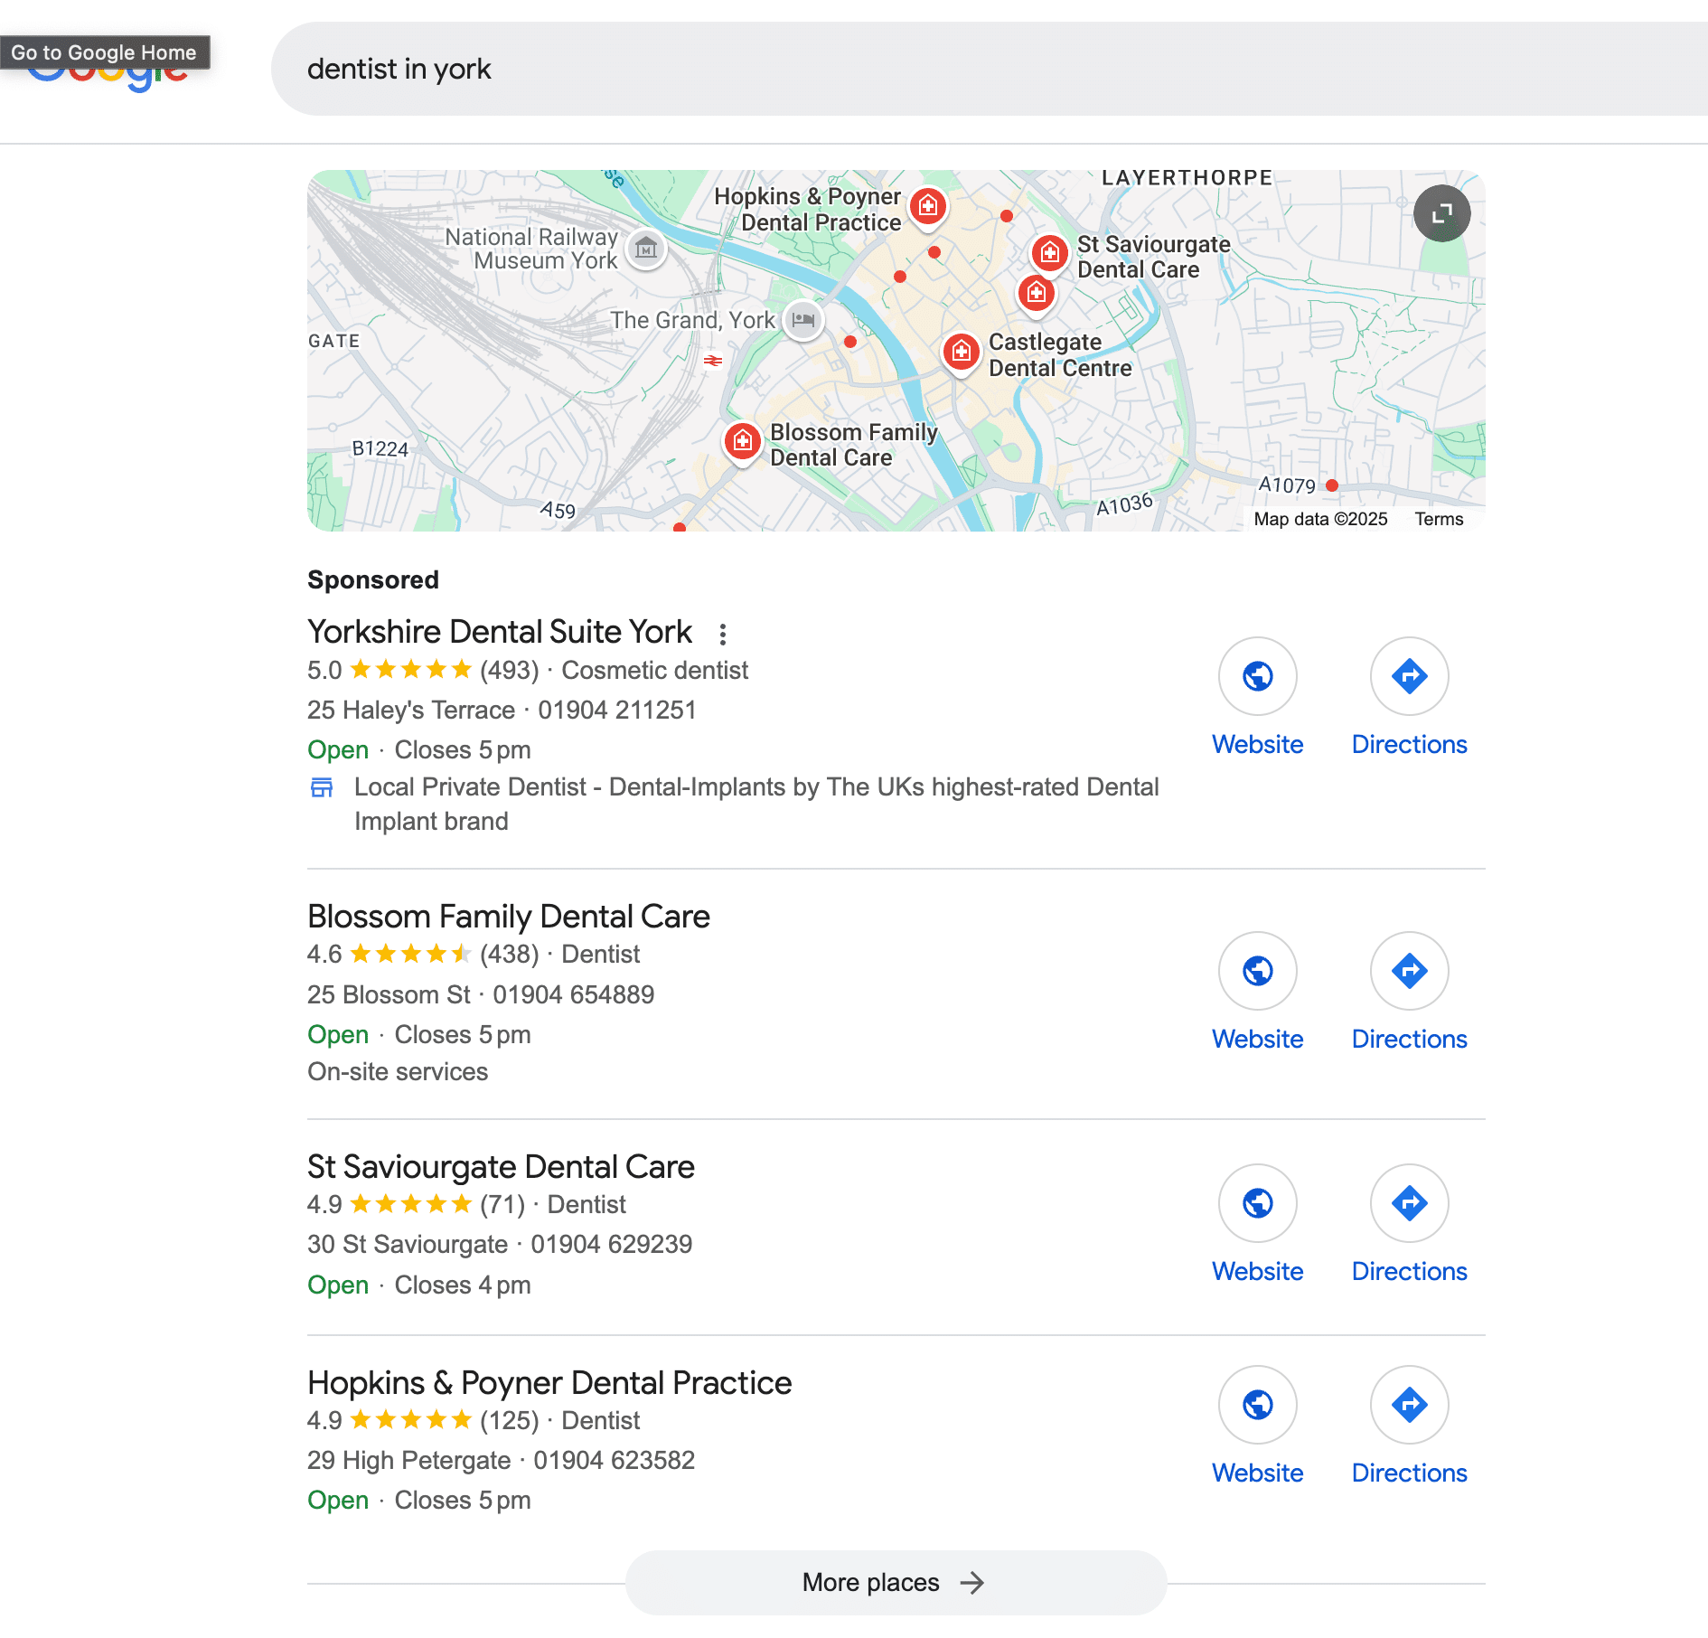1708x1638 pixels.
Task: Open St Saviourgate Dental Care website icon
Action: pos(1257,1203)
